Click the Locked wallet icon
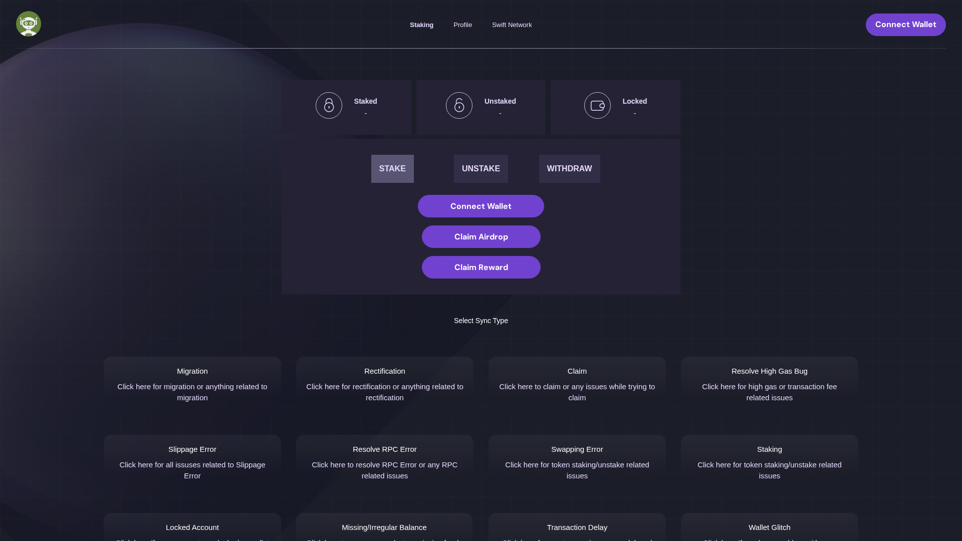This screenshot has height=541, width=962. [x=597, y=105]
